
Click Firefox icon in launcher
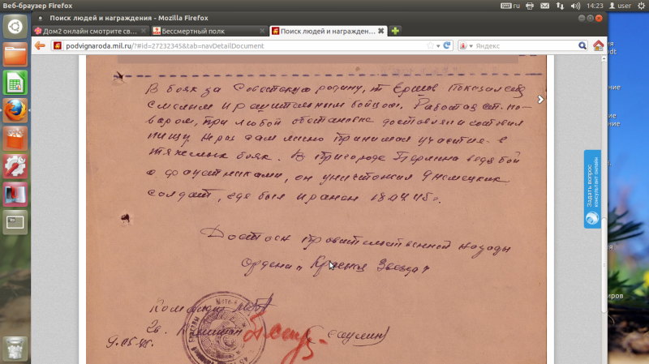click(15, 111)
